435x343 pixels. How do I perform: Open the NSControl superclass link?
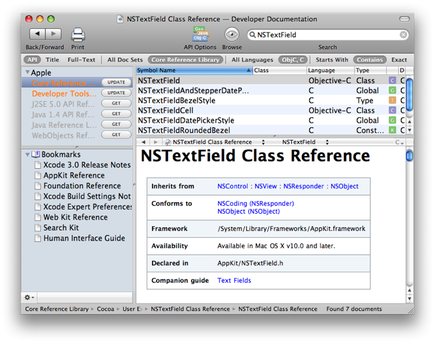232,186
